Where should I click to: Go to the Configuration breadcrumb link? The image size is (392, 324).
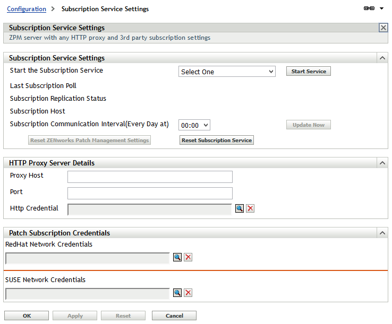[27, 9]
